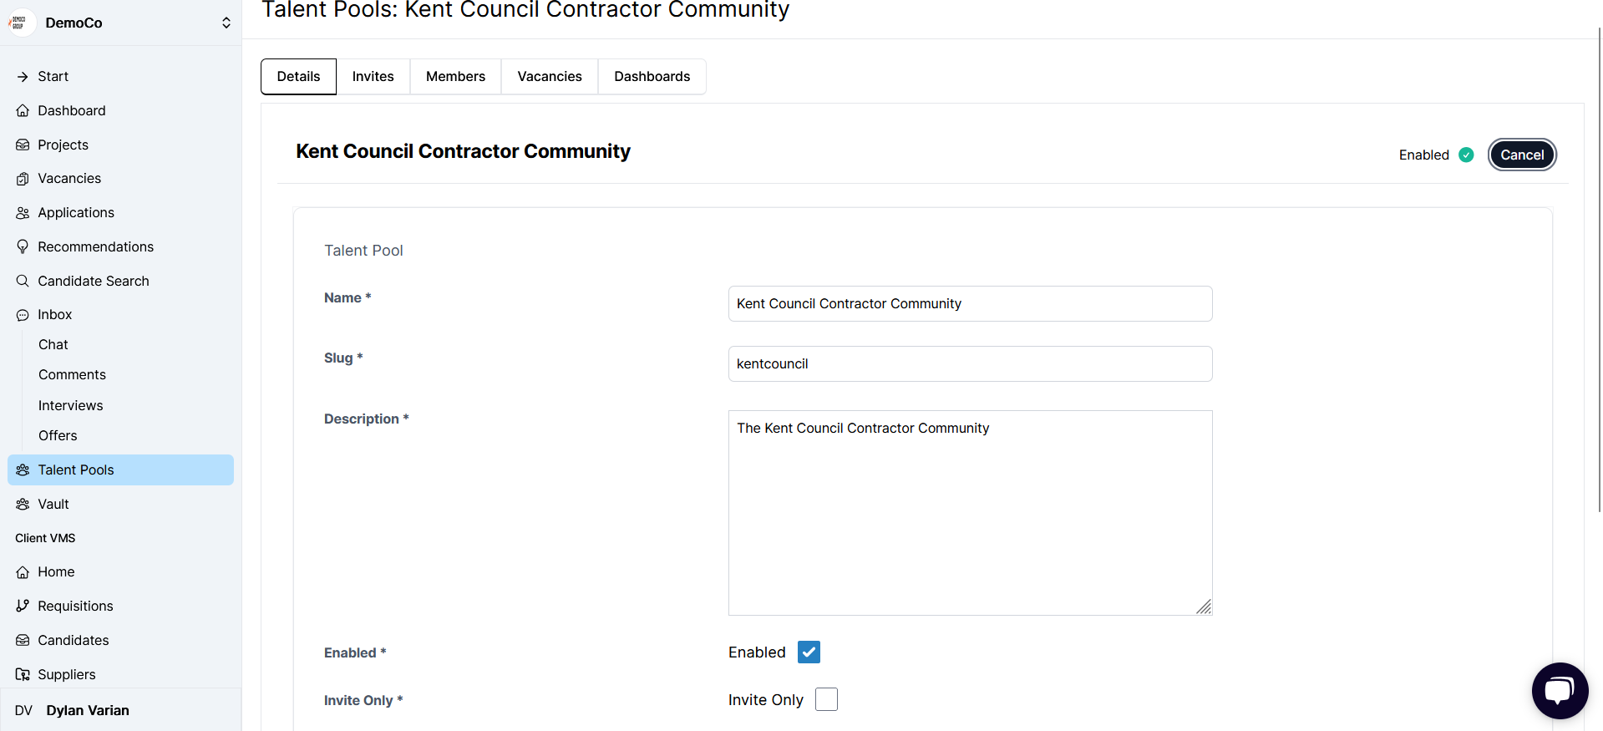1603x731 pixels.
Task: Switch to the Members tab
Action: click(x=455, y=76)
